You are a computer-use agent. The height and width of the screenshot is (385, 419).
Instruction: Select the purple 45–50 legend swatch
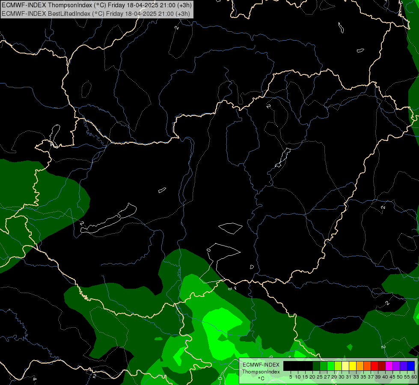(396, 366)
